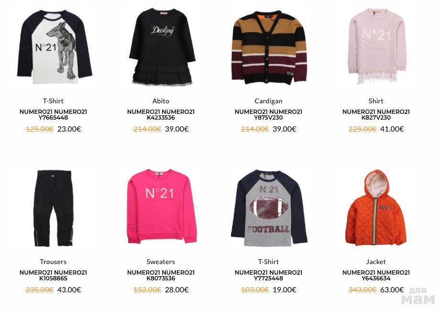Select the striped cardigan product image
442x311 pixels.
click(x=269, y=47)
